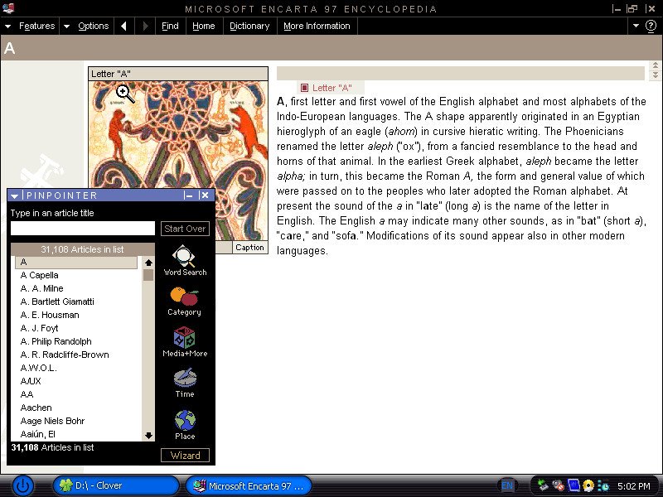Click the EN language indicator in taskbar
This screenshot has width=663, height=497.
507,485
